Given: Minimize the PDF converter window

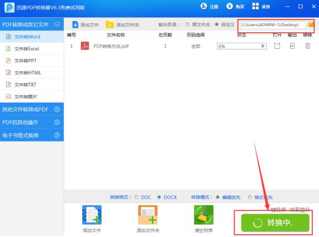Looking at the screenshot, I should pyautogui.click(x=288, y=7).
